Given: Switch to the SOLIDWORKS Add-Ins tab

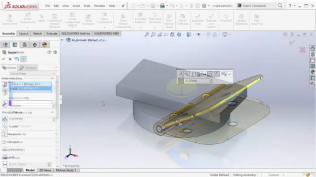Looking at the screenshot, I should 76,33.
